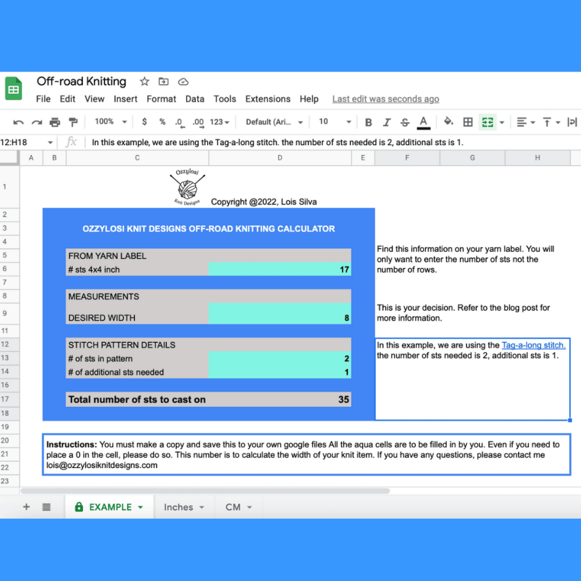Increase decimal places
The height and width of the screenshot is (581, 581).
point(198,123)
